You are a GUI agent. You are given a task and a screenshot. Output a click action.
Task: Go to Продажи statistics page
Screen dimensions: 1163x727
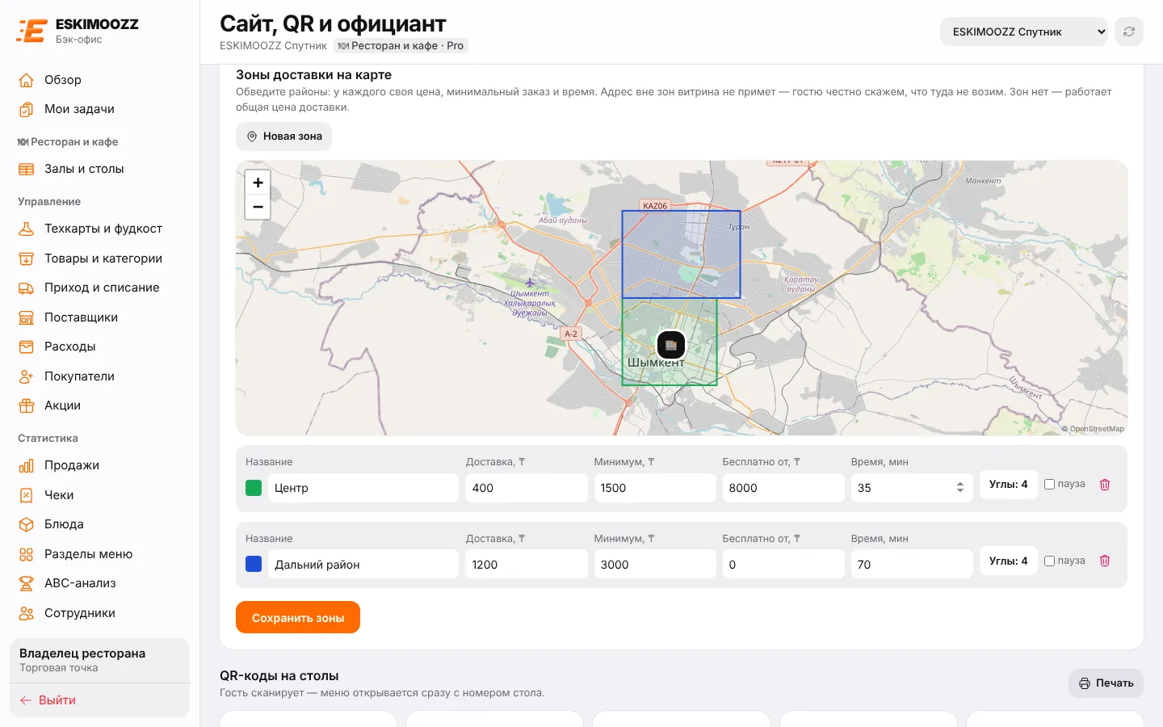coord(99,465)
